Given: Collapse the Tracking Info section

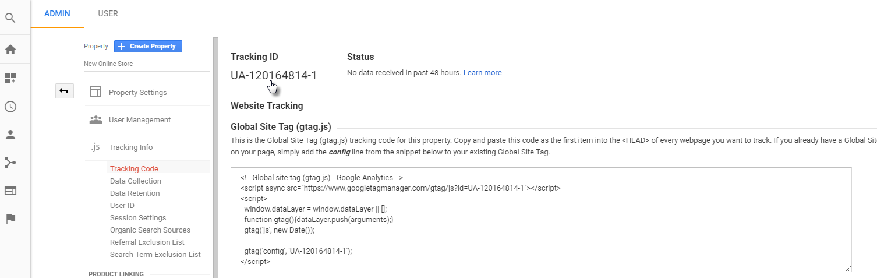Looking at the screenshot, I should click(x=130, y=147).
